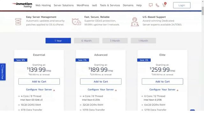The height and width of the screenshot is (115, 204).
Task: Select the 6 Month billing term
Action: click(86, 41)
